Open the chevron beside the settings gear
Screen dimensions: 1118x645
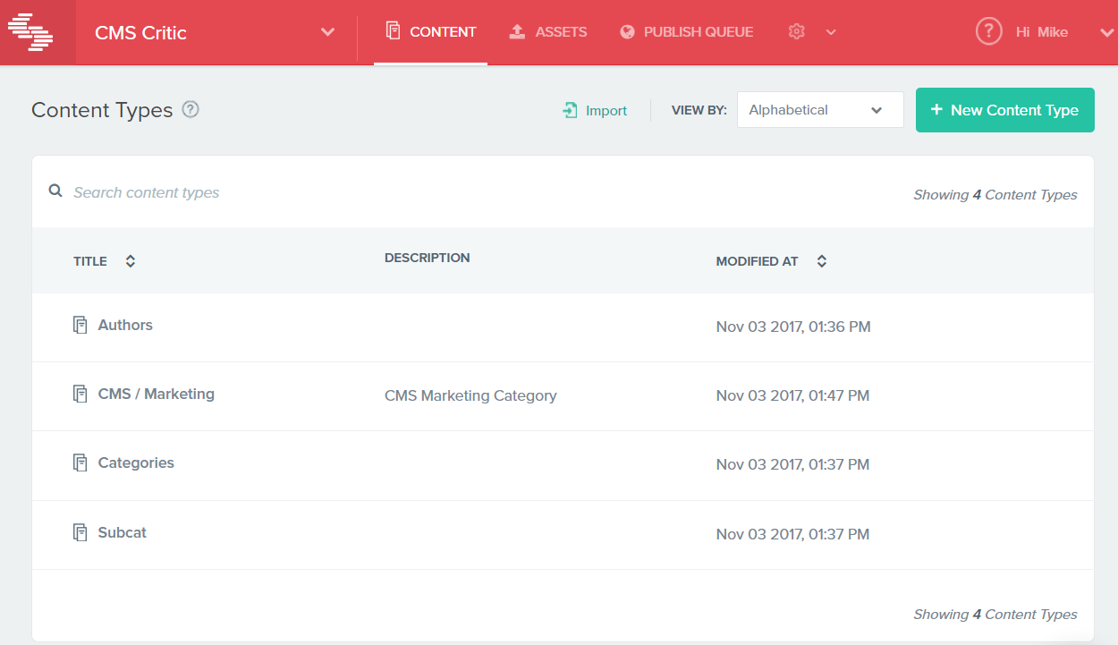tap(831, 32)
